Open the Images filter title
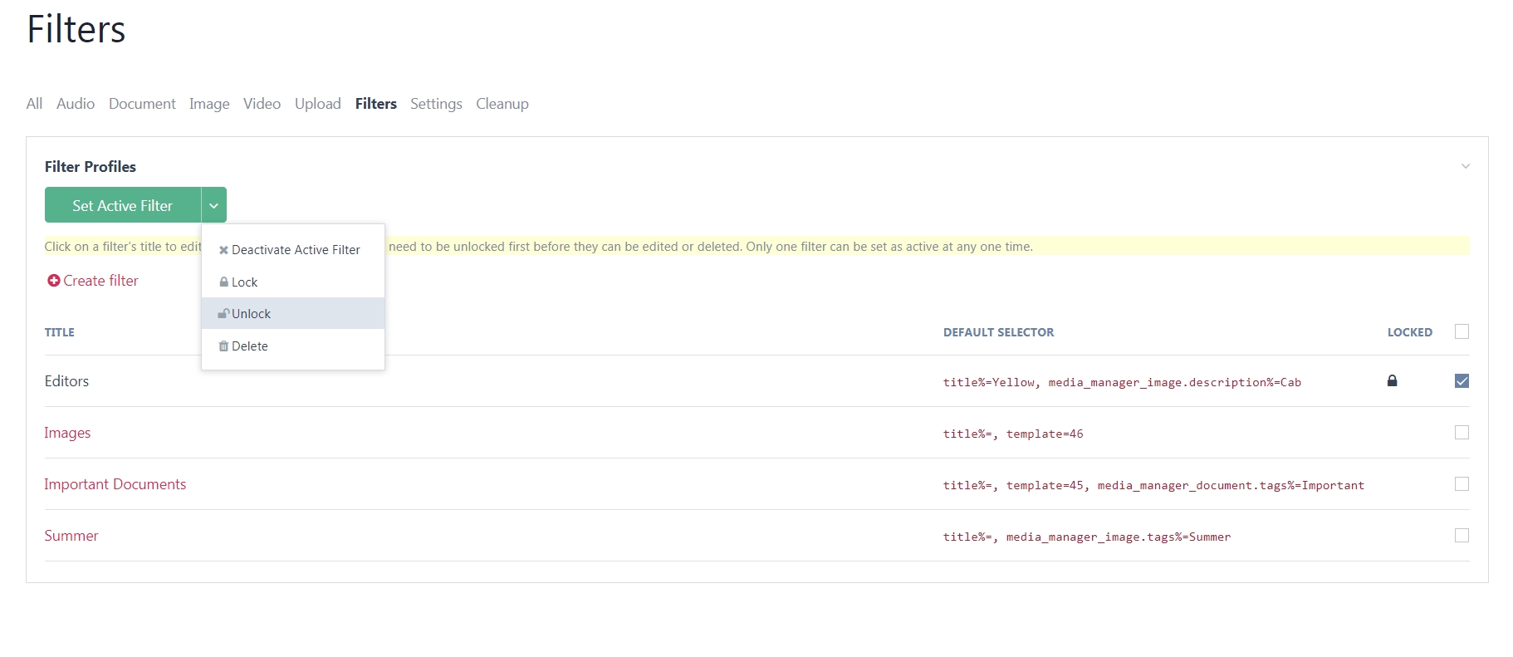This screenshot has height=657, width=1513. (x=67, y=433)
